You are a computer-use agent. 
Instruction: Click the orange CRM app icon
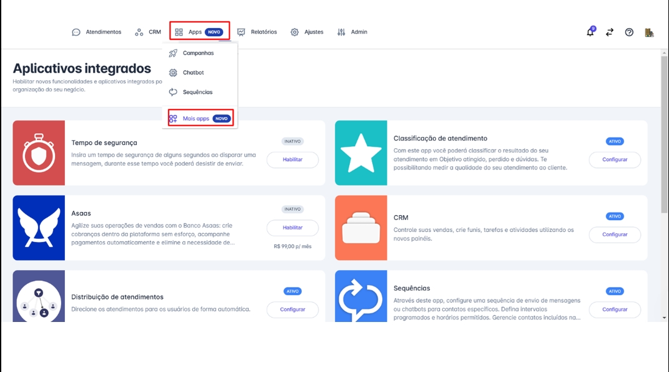360,228
